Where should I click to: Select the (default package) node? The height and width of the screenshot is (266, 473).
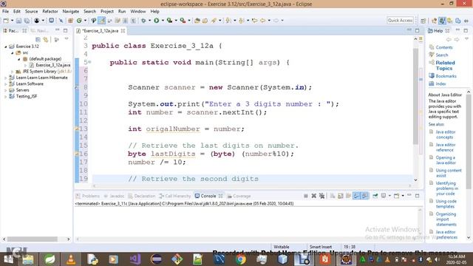pos(45,59)
